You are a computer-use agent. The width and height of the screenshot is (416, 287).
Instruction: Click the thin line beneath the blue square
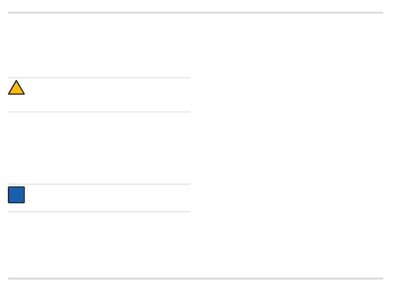(99, 212)
